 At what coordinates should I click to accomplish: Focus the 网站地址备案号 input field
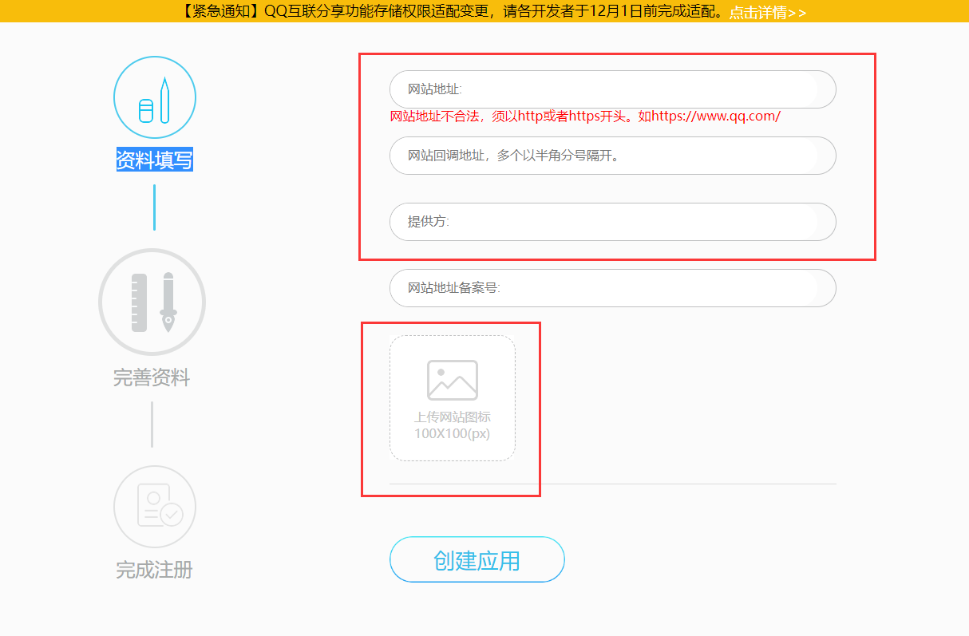coord(612,288)
